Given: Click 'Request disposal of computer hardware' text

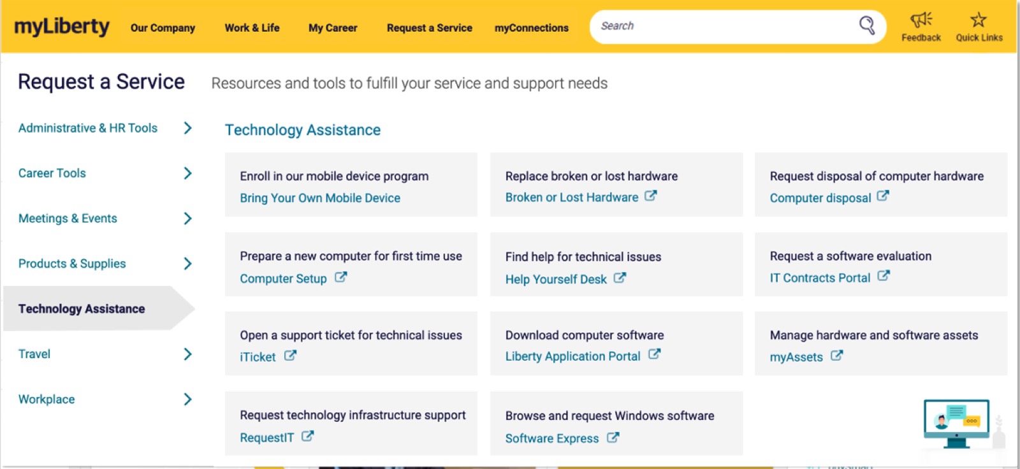Looking at the screenshot, I should tap(877, 176).
